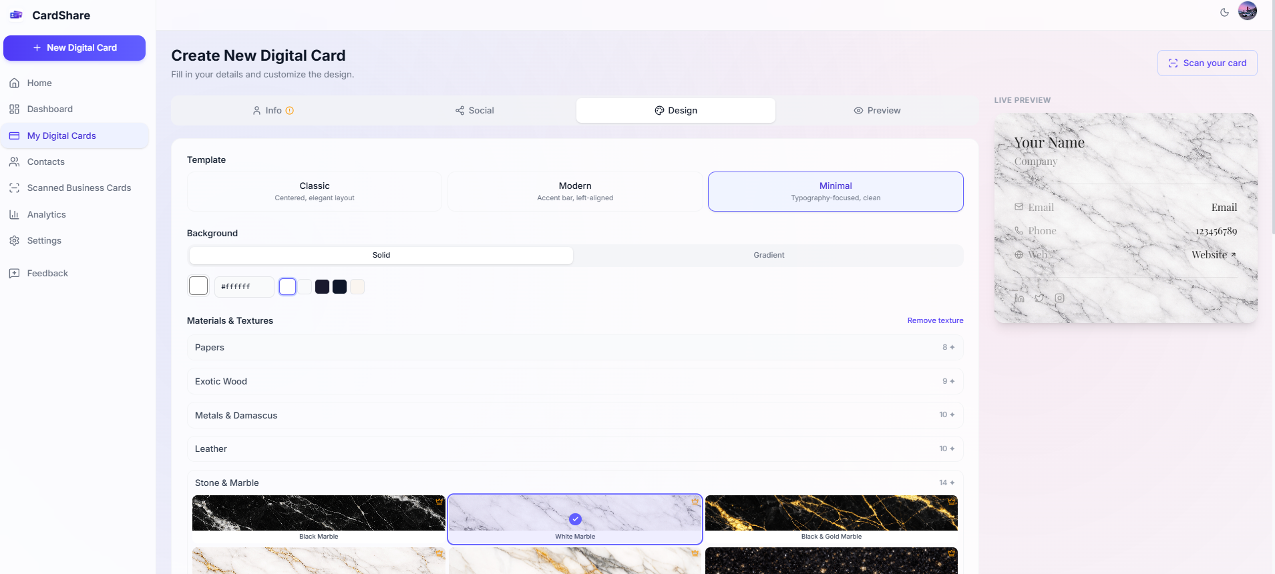Click the Scan your card button
This screenshot has height=574, width=1275.
click(x=1208, y=63)
